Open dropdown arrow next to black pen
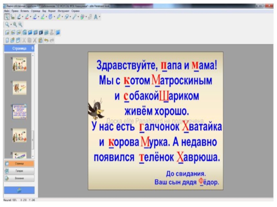The height and width of the screenshot is (207, 277). (23, 17)
